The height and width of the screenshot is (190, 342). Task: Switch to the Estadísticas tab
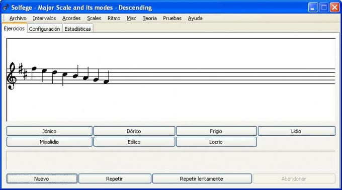[77, 29]
